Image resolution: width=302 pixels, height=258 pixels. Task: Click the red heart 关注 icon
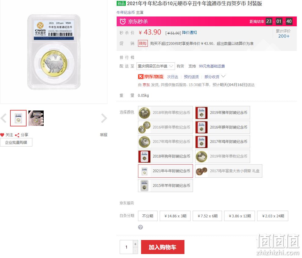tap(2, 135)
